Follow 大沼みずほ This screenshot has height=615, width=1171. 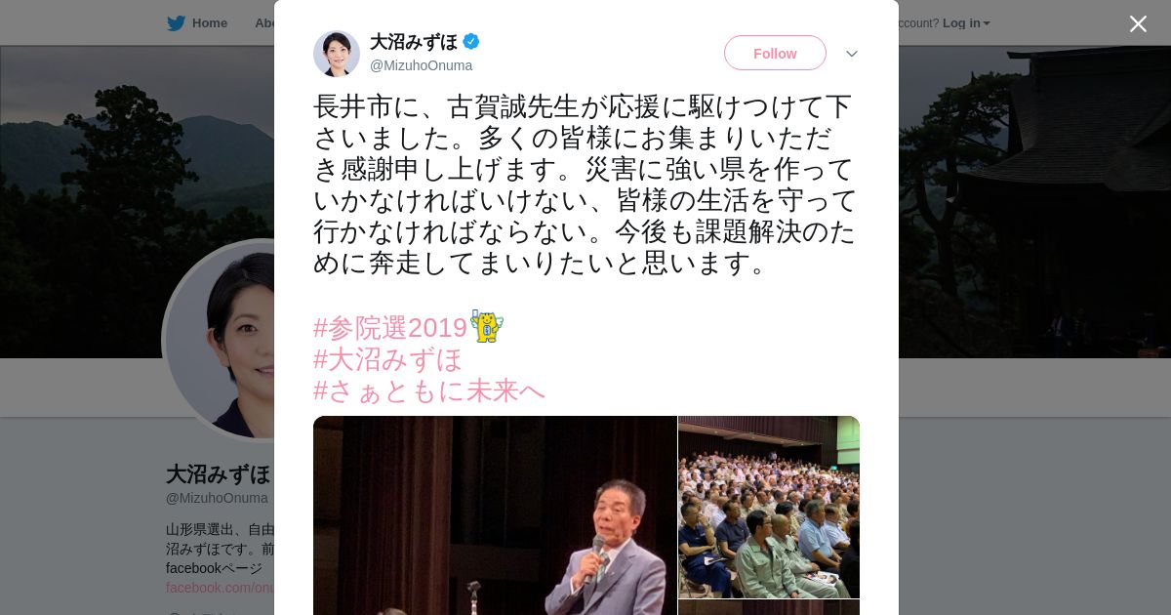tap(775, 53)
